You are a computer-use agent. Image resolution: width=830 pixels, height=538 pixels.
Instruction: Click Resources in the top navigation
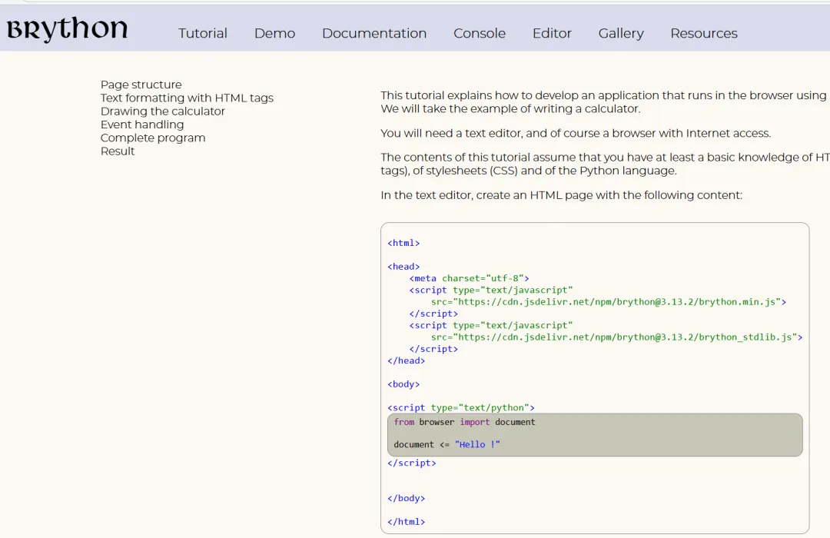click(703, 33)
